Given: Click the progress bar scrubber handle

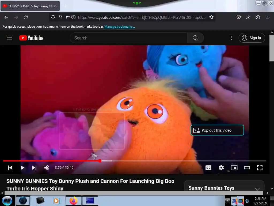Looking at the screenshot, I should click(100, 161).
